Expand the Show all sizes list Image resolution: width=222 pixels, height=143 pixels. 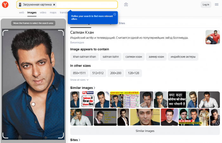(x=79, y=80)
